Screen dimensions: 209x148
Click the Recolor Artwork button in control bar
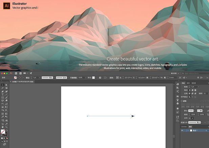tap(100, 78)
